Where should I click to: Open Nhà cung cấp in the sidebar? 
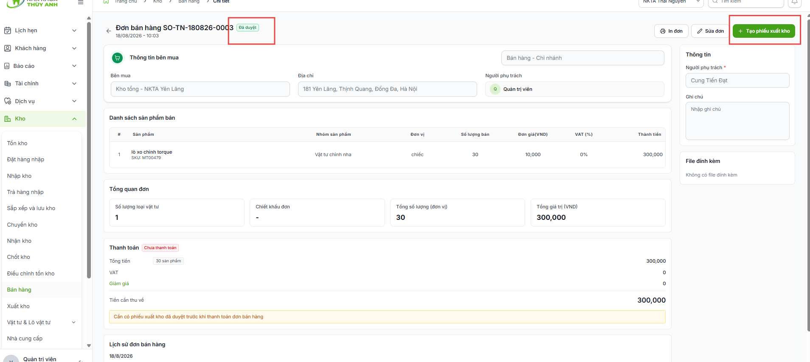pos(25,339)
